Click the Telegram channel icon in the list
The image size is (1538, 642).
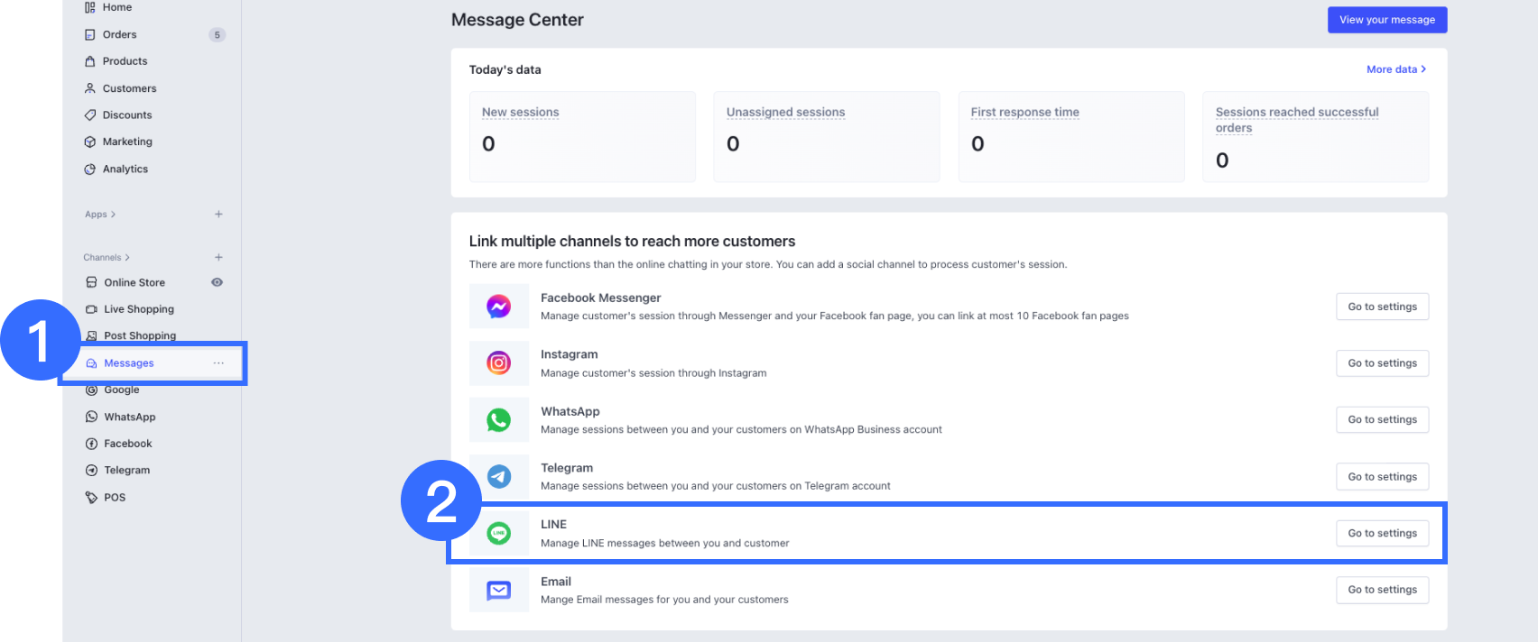(498, 476)
